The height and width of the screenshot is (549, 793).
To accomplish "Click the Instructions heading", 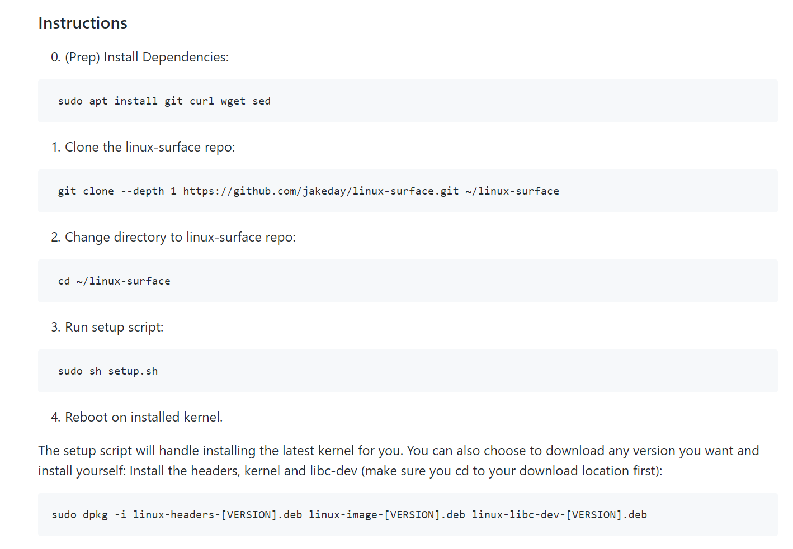I will pos(83,23).
